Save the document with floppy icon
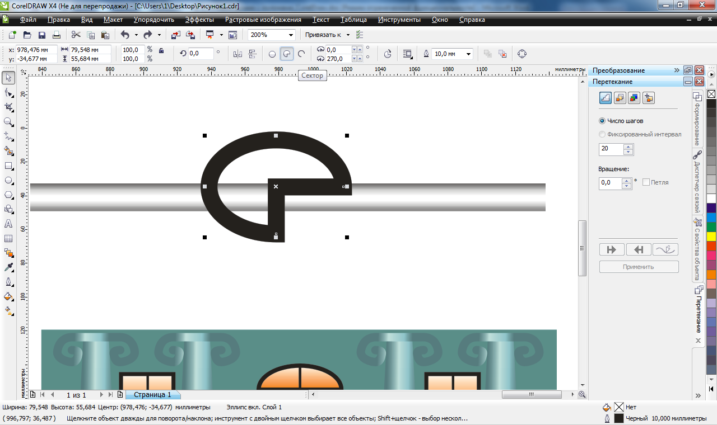717x425 pixels. point(41,35)
